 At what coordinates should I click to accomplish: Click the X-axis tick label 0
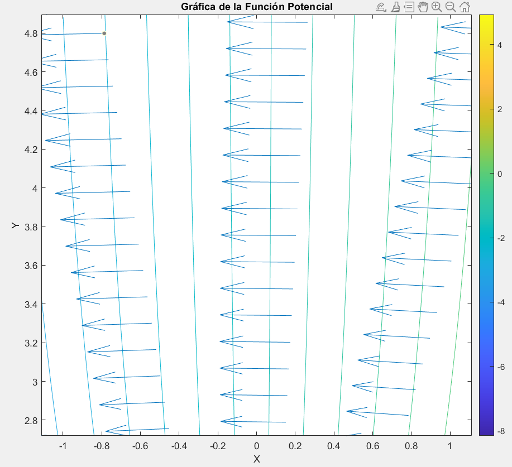[x=256, y=446]
